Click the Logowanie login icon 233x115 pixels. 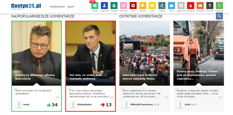click(x=219, y=5)
